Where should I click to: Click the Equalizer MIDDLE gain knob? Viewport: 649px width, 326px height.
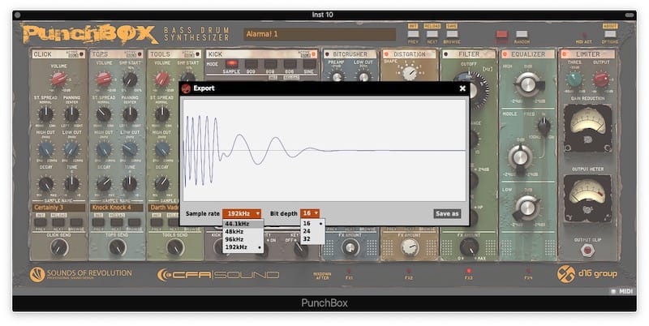(520, 157)
